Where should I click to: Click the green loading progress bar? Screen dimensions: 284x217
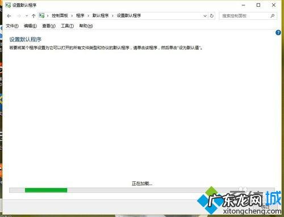[x=46, y=190]
